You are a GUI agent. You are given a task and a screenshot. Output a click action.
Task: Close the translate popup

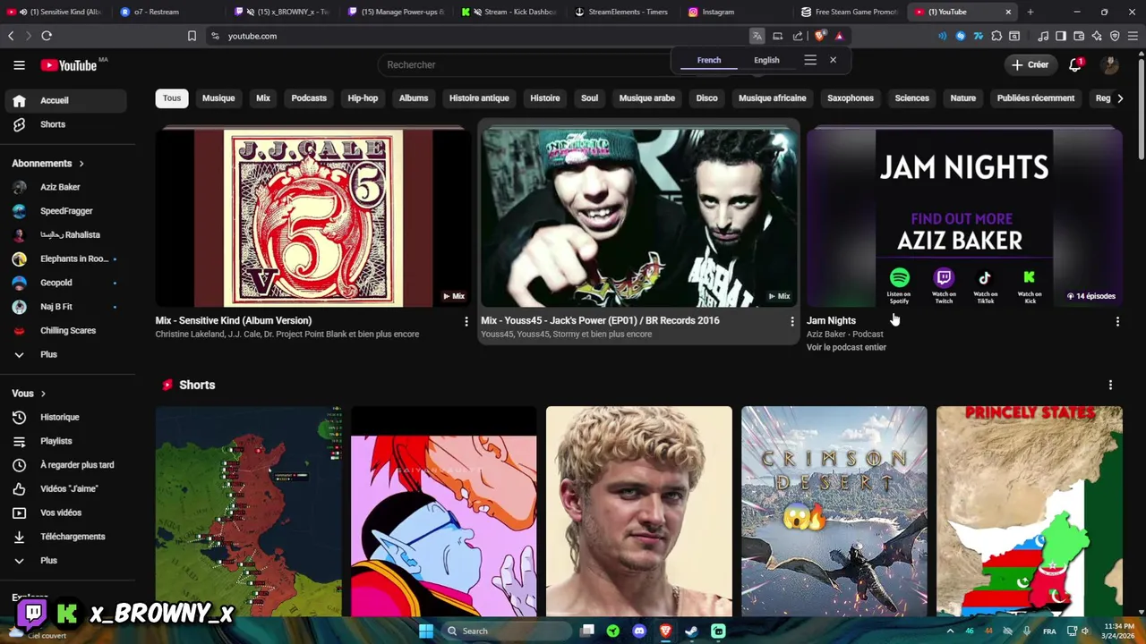click(x=833, y=60)
